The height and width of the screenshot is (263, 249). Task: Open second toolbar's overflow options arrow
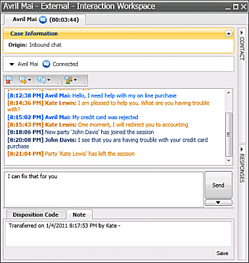pyautogui.click(x=85, y=83)
